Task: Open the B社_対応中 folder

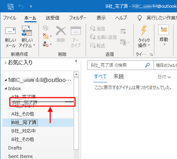Action: [24, 131]
